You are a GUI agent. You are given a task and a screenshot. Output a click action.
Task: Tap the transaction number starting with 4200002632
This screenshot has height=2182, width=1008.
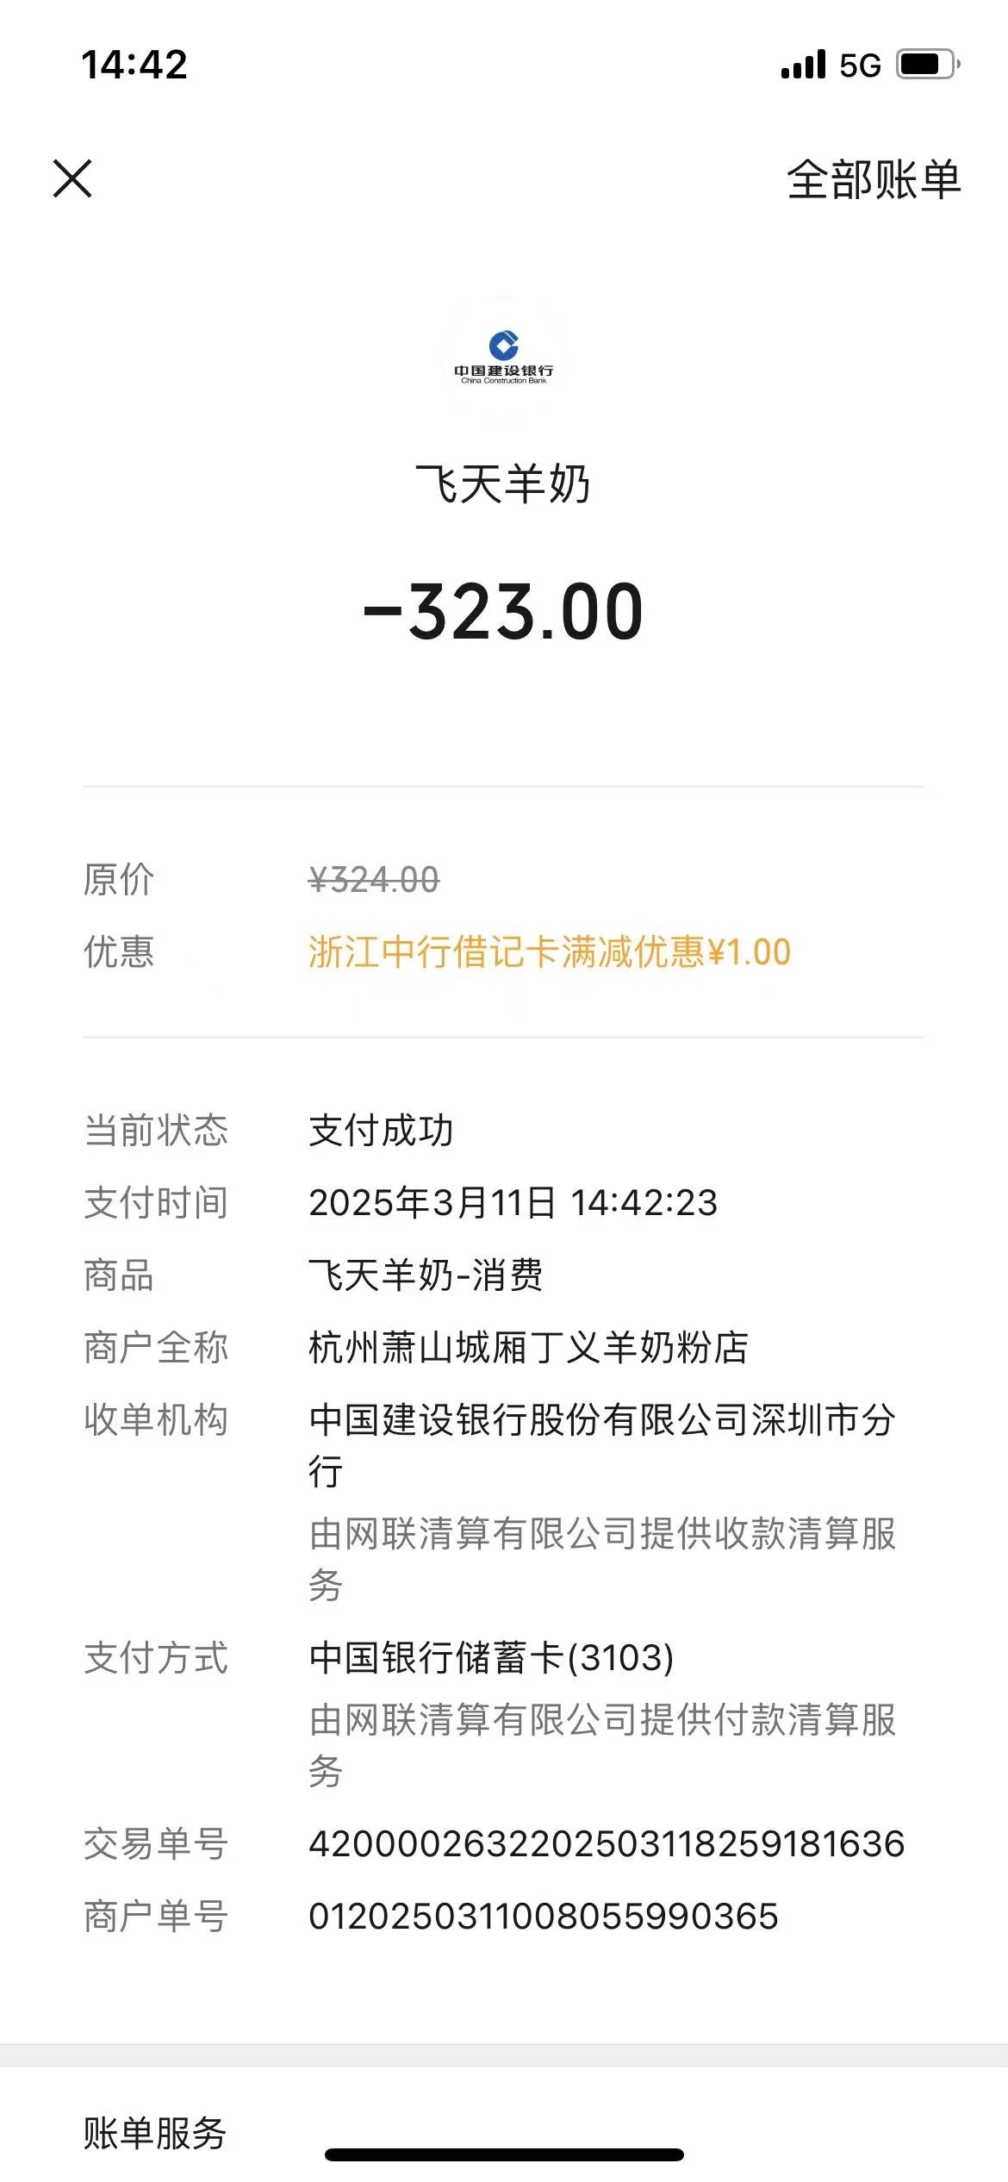(607, 1844)
